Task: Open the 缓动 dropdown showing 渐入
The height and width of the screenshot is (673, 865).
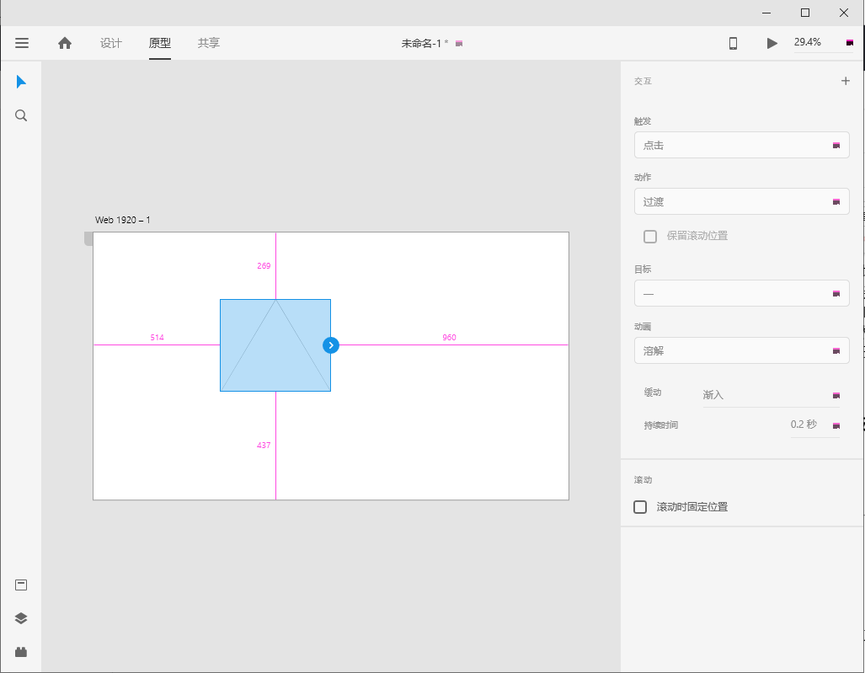Action: pyautogui.click(x=772, y=395)
